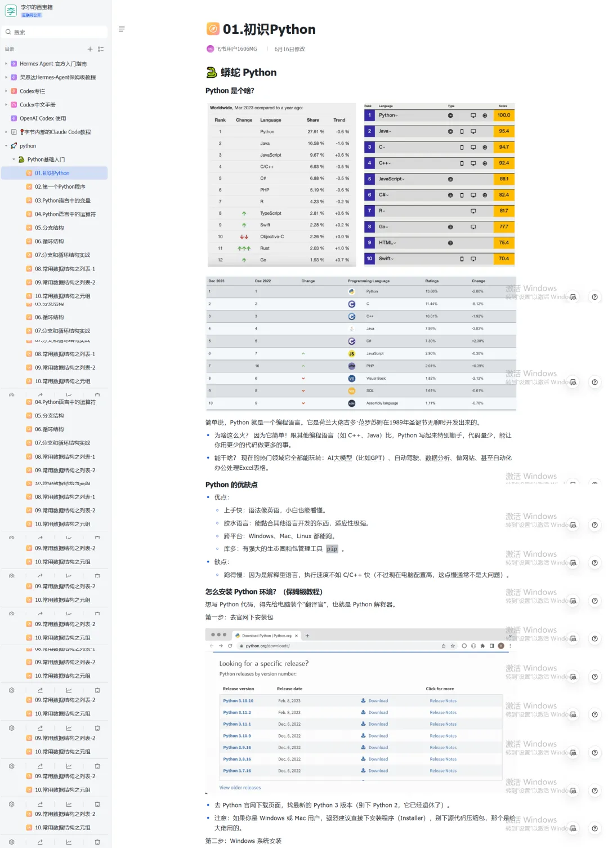Open the 李尔的百宝箱 workspace title
Viewport: 608px width, 848px height.
[x=37, y=7]
